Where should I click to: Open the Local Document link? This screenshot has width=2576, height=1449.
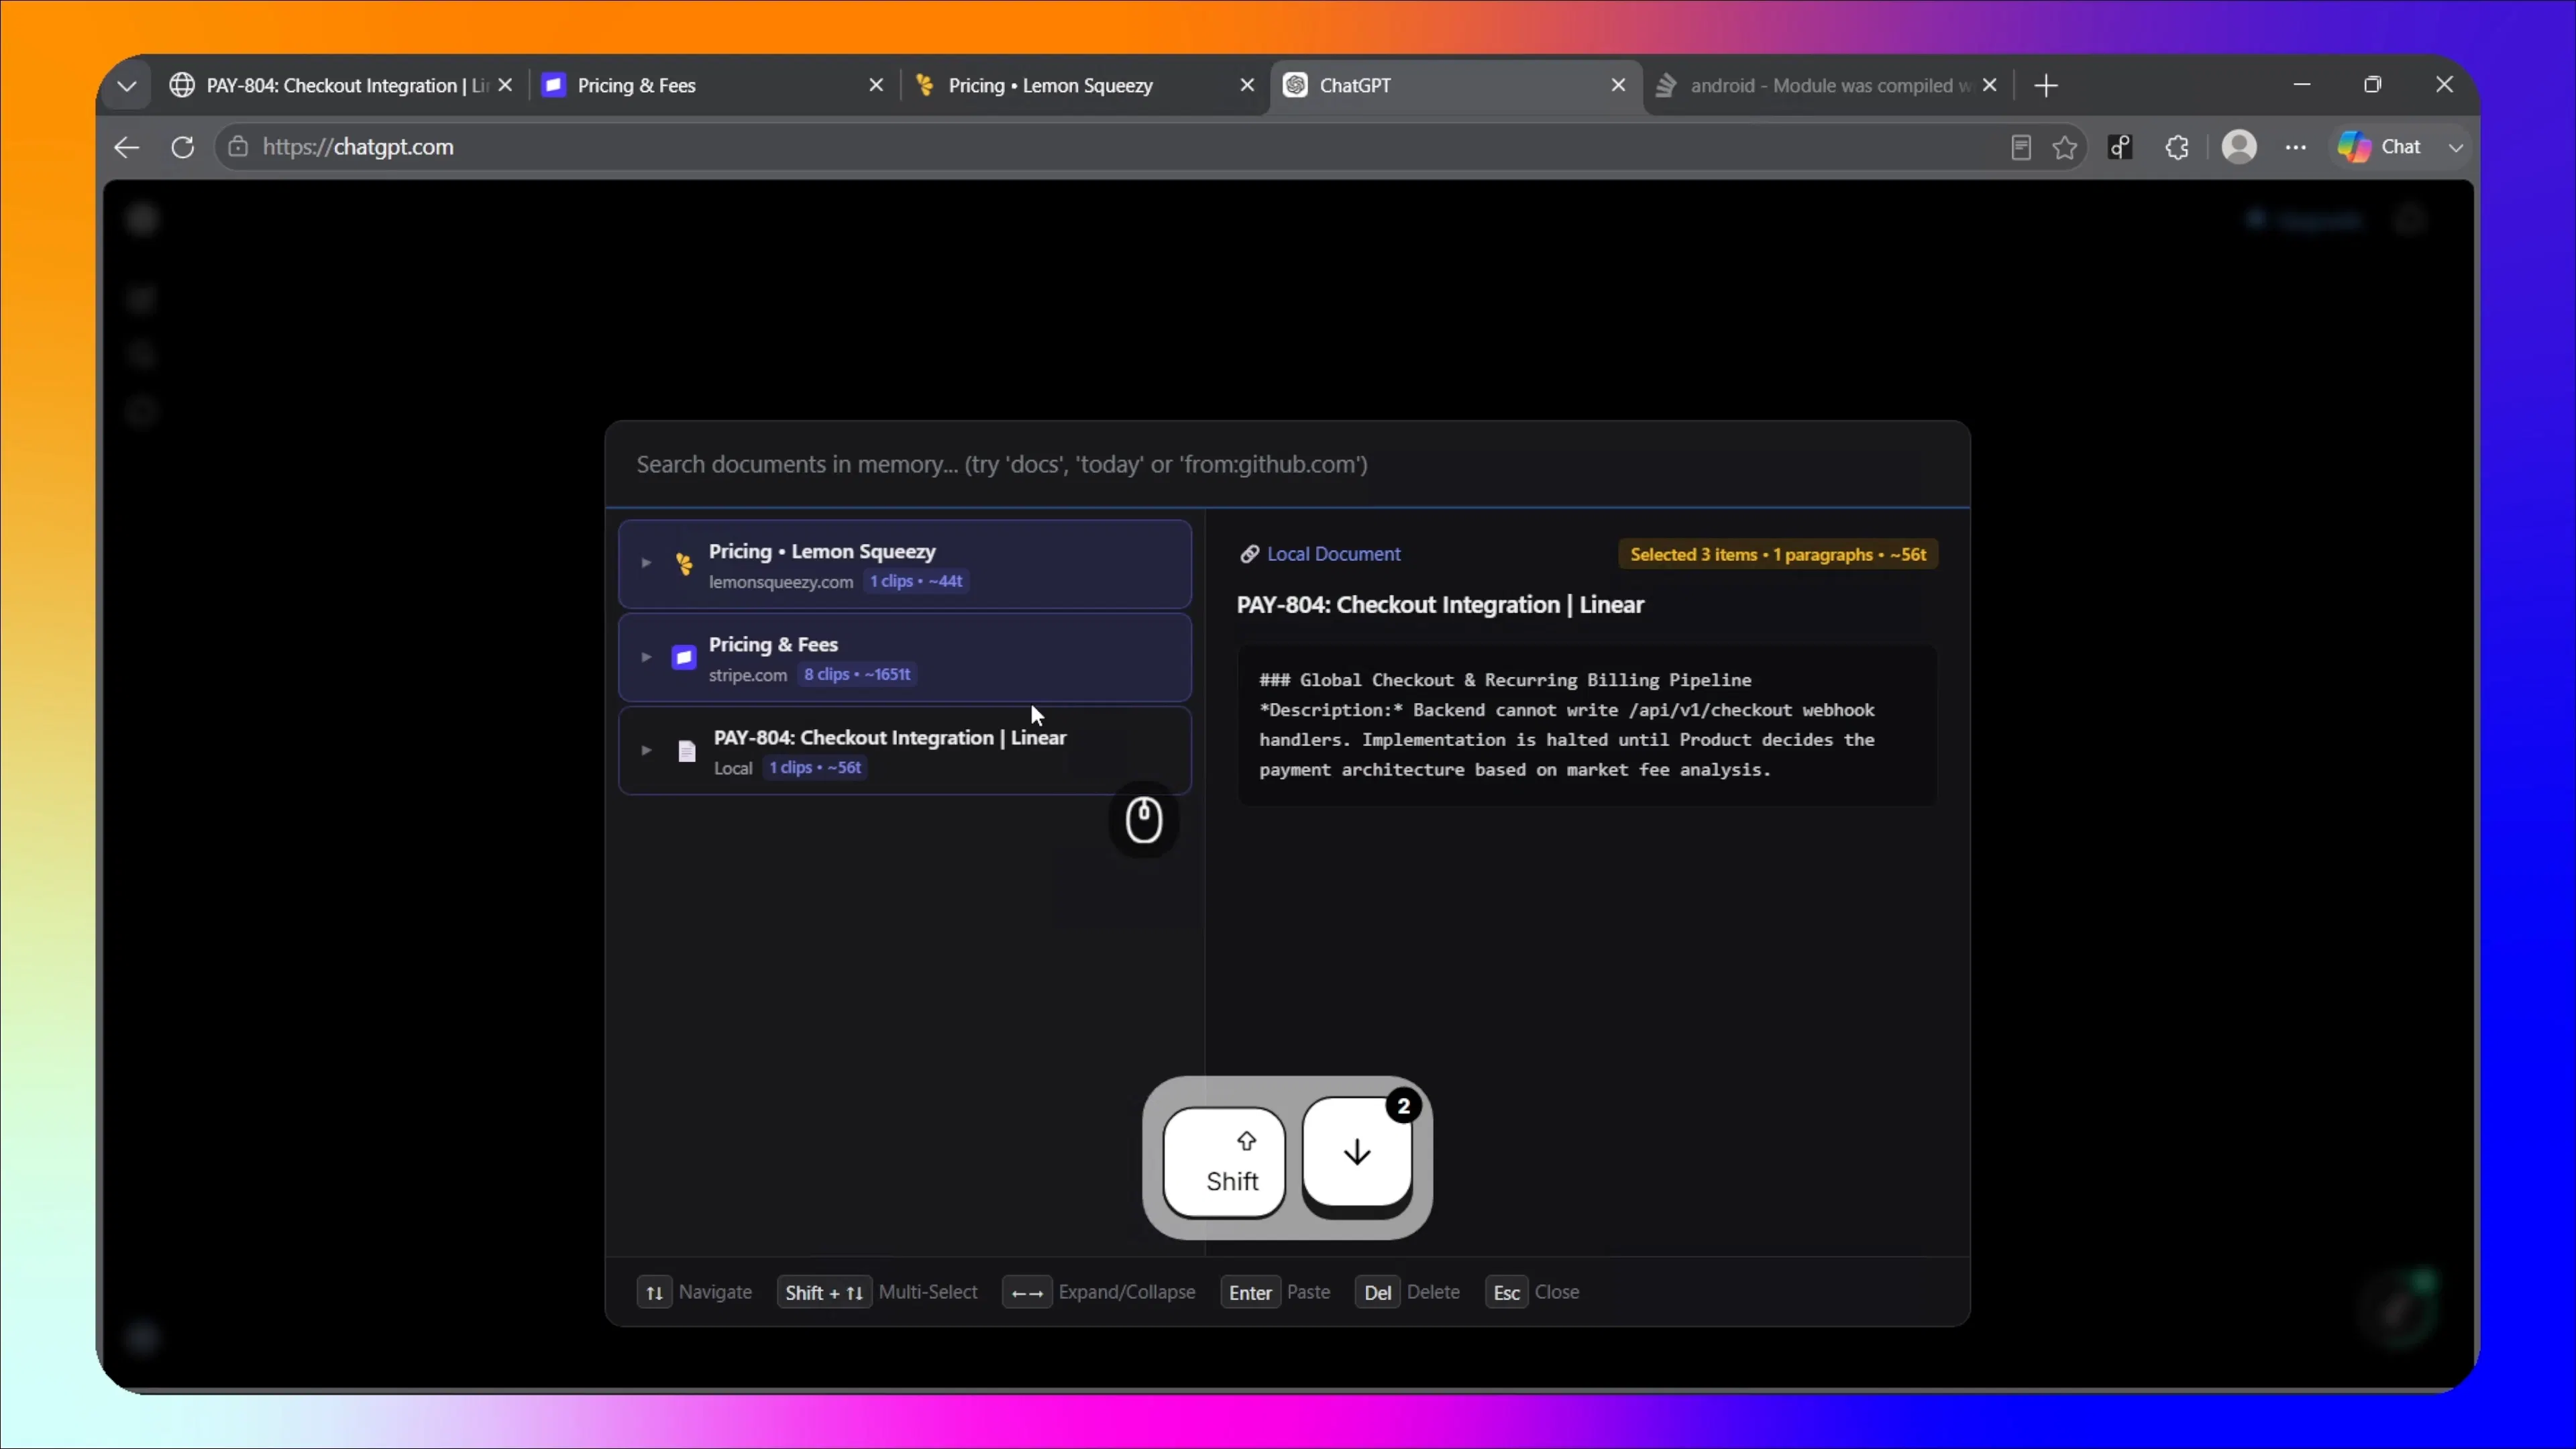pos(1334,554)
